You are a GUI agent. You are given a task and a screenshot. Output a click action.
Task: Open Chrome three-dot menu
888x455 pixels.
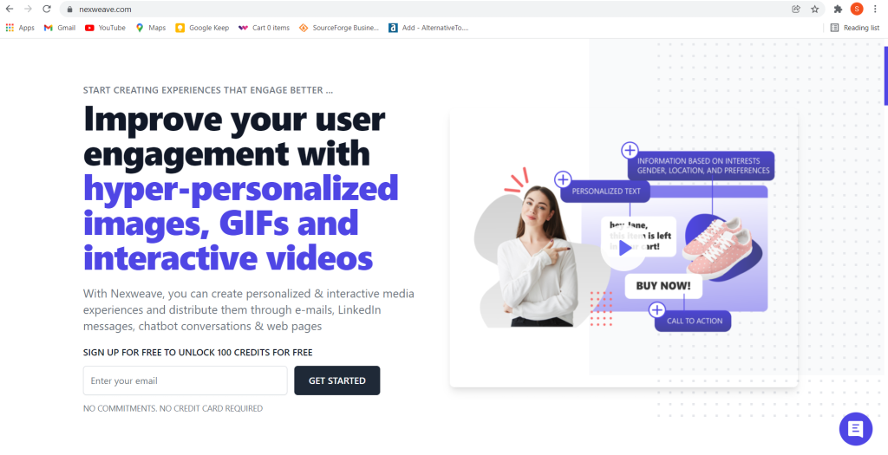pyautogui.click(x=875, y=9)
